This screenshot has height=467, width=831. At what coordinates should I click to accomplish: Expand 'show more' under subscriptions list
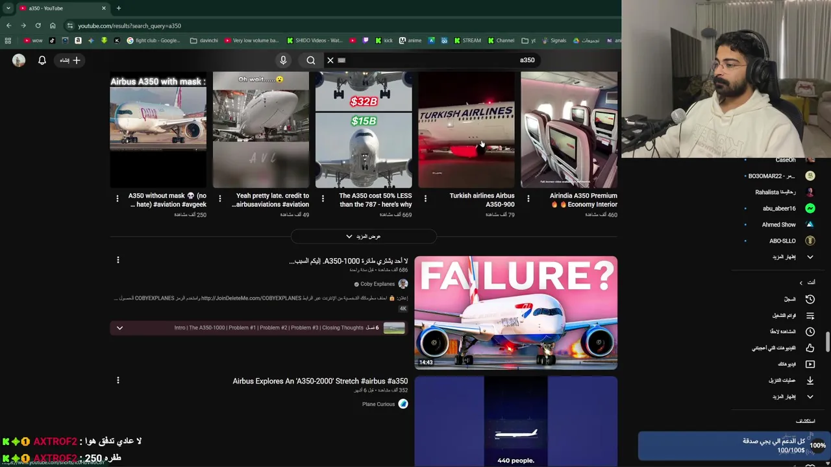793,257
